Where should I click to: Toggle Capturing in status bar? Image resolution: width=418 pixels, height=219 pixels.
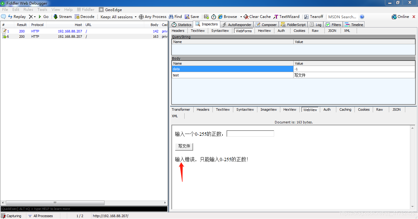pos(11,216)
